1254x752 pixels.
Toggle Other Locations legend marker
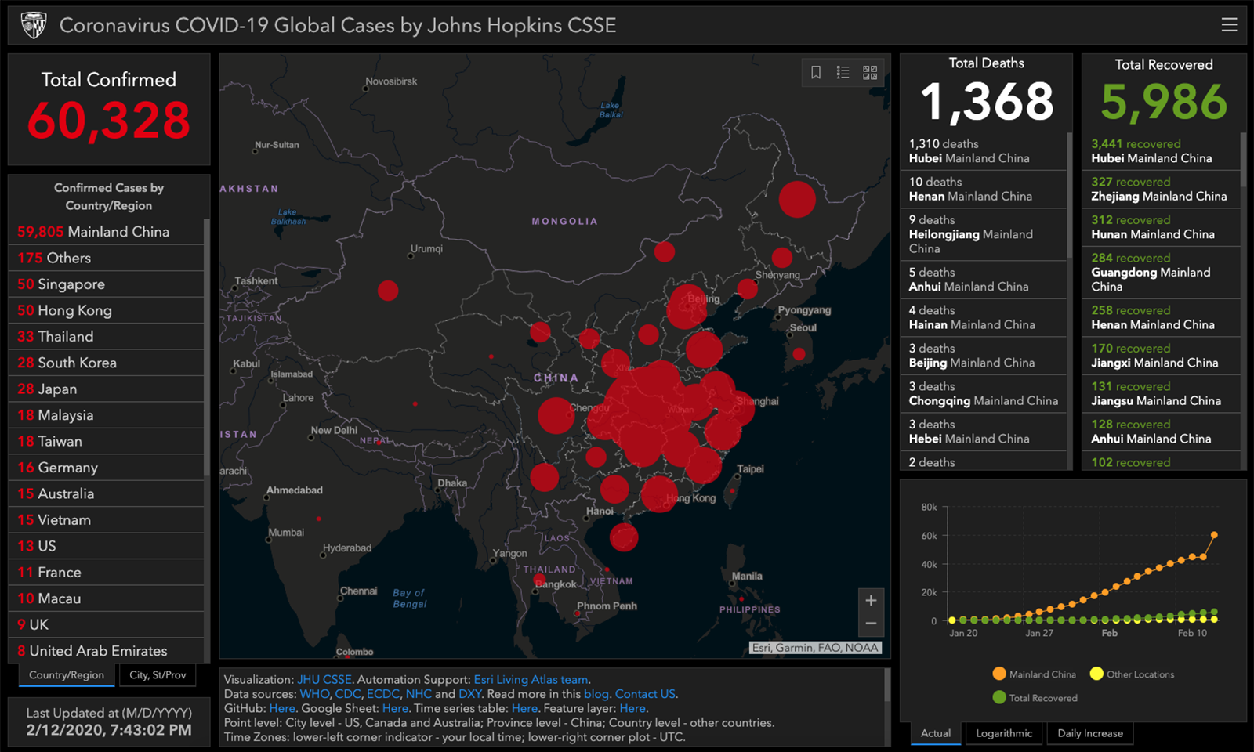(x=1096, y=674)
